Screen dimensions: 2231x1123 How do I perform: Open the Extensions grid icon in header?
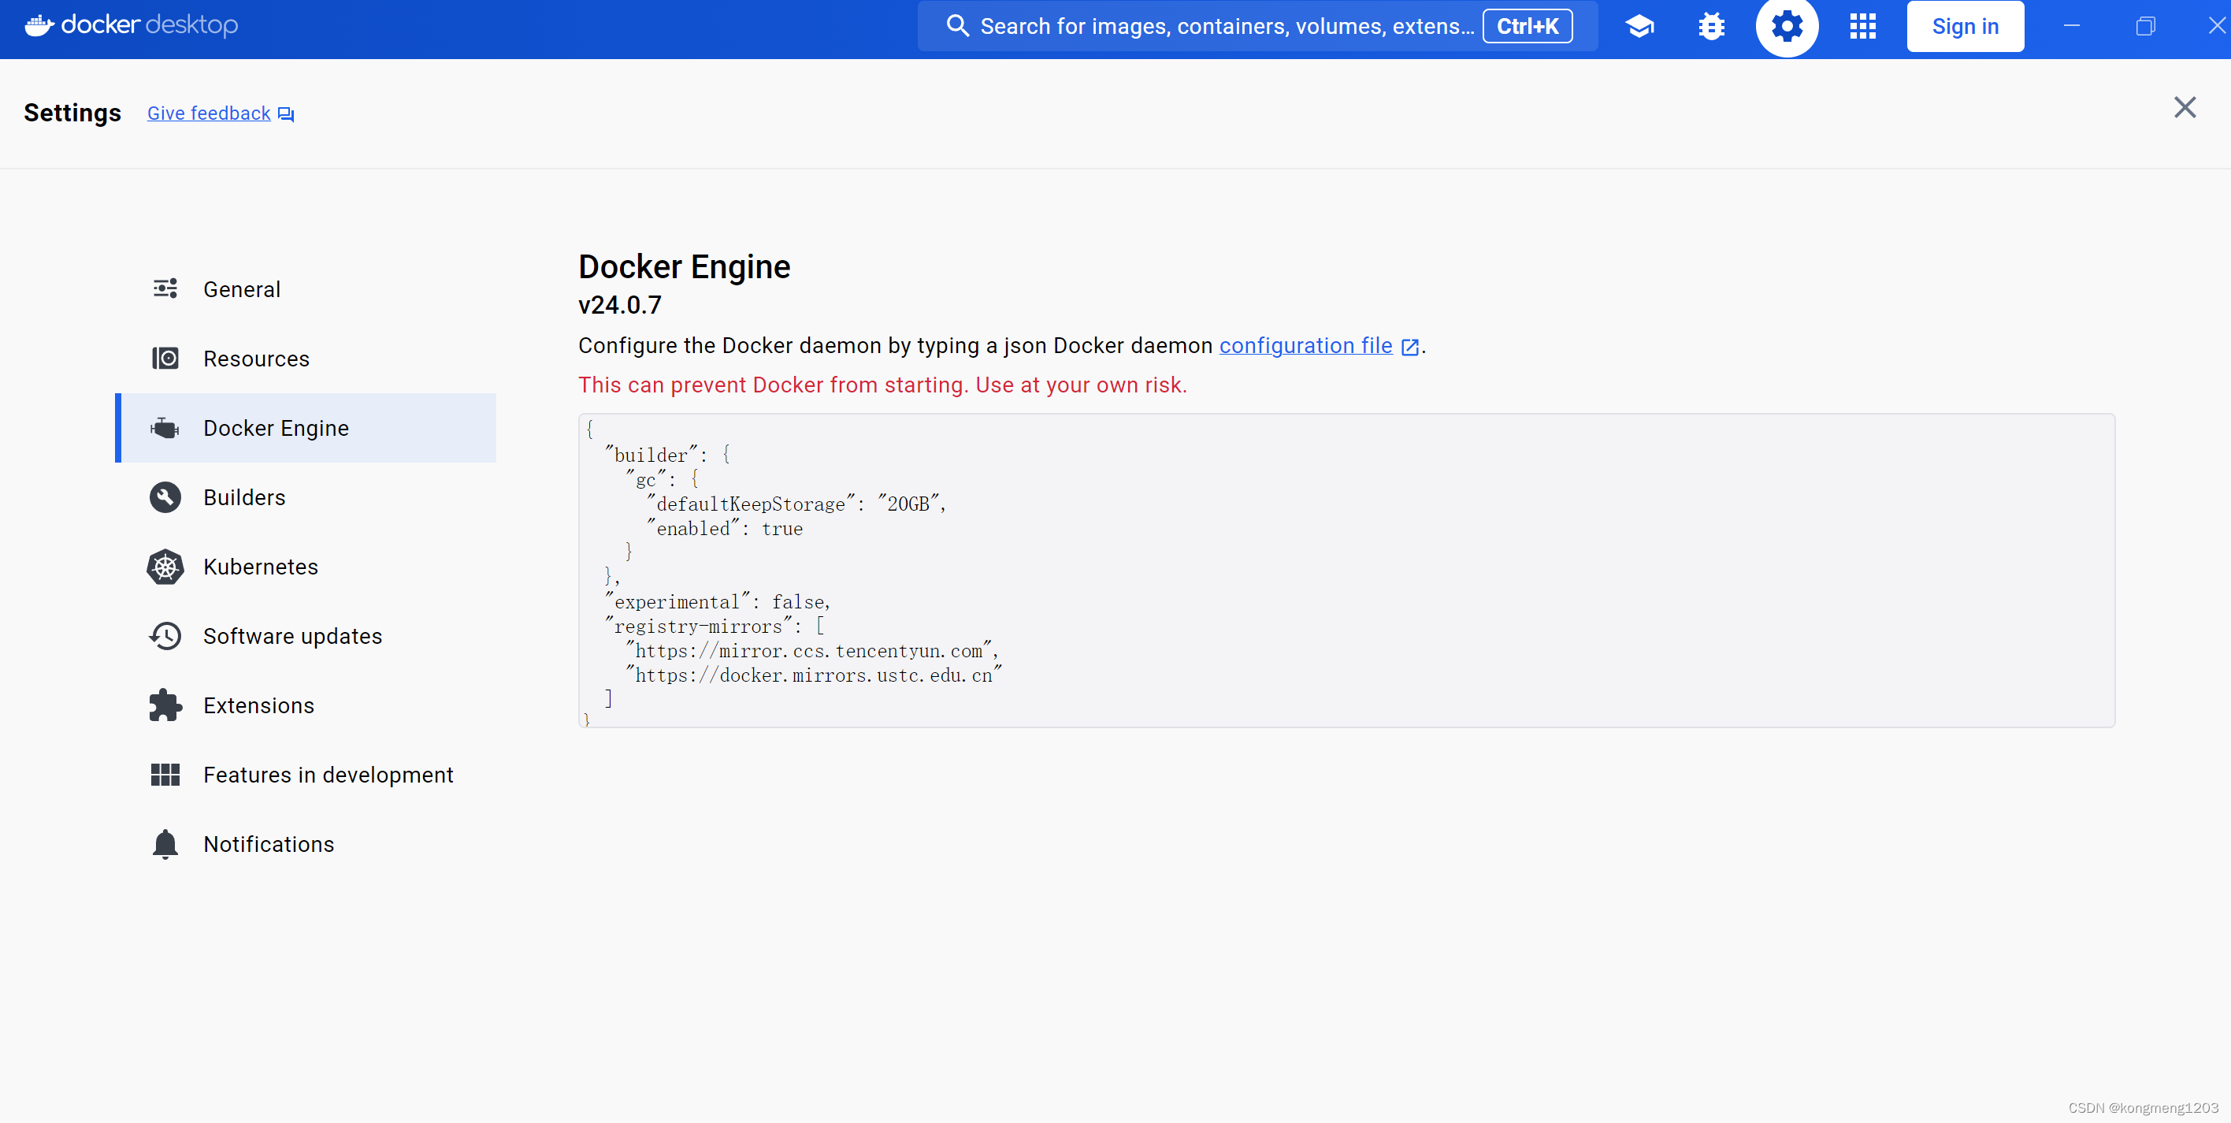coord(1862,26)
